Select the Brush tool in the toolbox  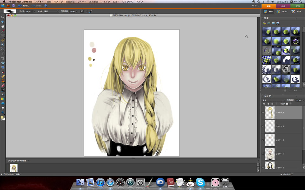tap(3, 90)
